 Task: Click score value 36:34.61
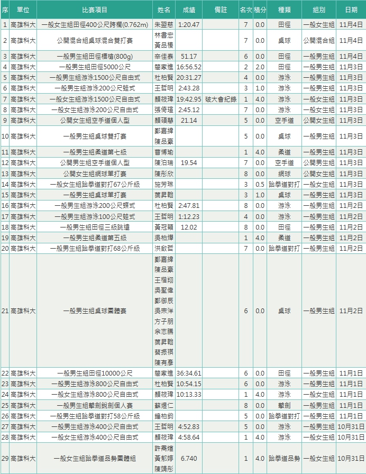tap(189, 373)
